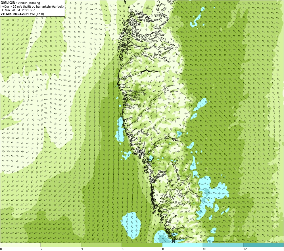Click the legend scale label "6"

coord(123,249)
